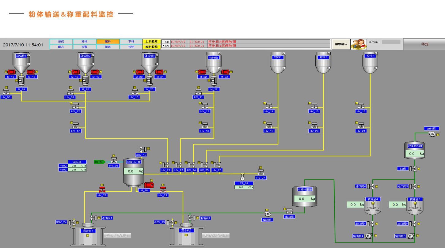Switch to the 总览 overview tab
The image size is (445, 248).
coord(61,41)
